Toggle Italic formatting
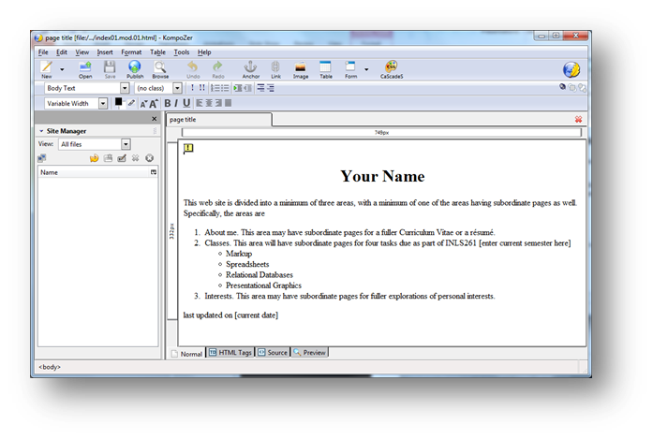Screen dimensions: 653x439 (176, 103)
